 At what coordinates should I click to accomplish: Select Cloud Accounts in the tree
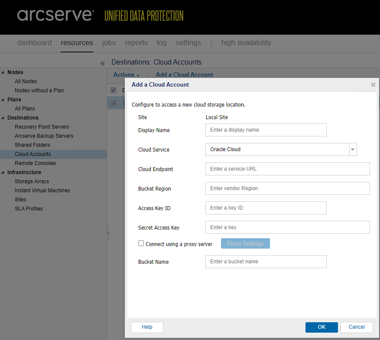pyautogui.click(x=33, y=154)
